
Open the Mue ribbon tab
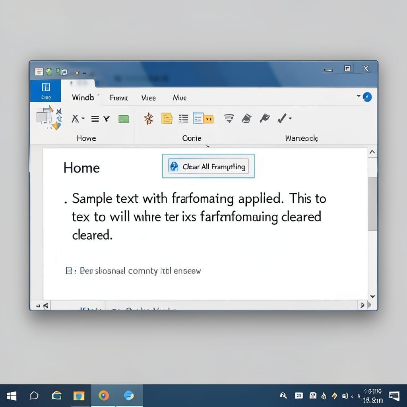(180, 98)
